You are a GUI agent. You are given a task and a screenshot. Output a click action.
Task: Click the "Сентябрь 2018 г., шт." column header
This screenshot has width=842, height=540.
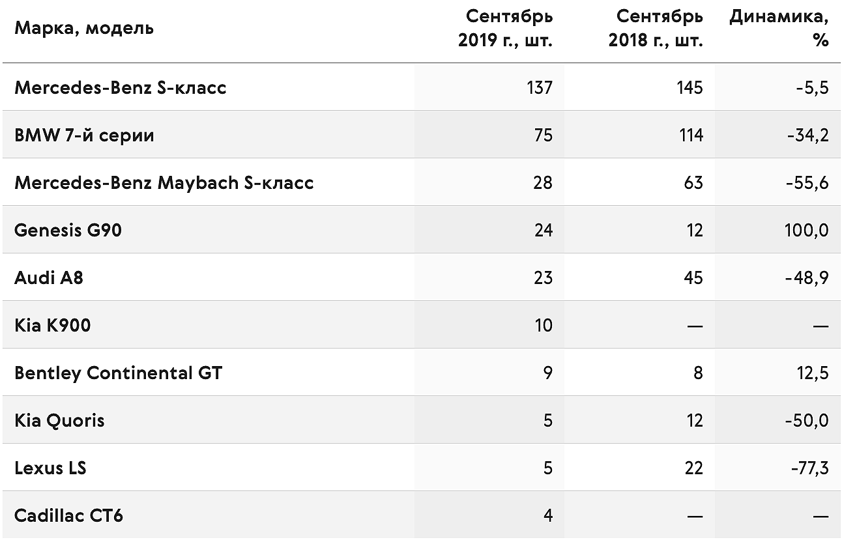656,28
